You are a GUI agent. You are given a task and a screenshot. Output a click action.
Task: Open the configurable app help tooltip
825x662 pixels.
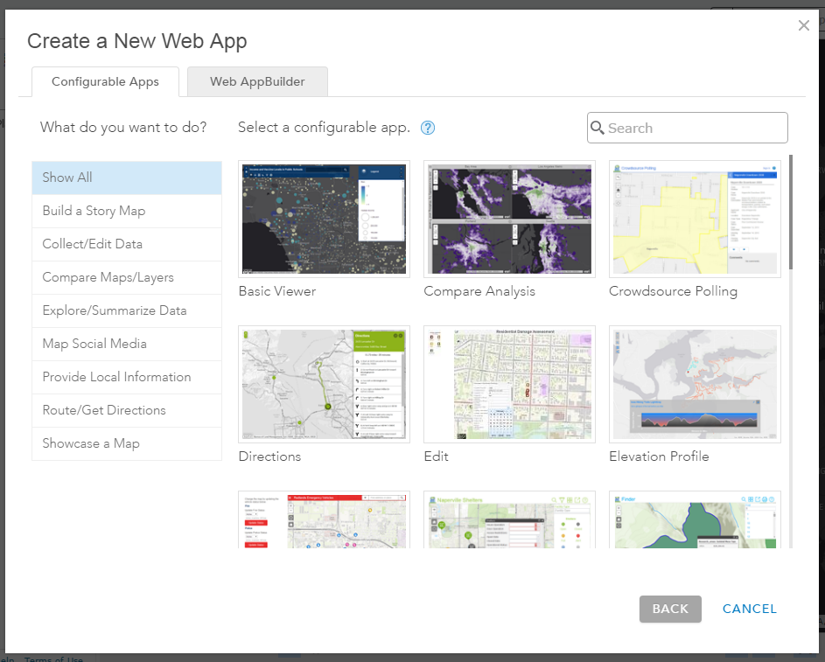428,128
